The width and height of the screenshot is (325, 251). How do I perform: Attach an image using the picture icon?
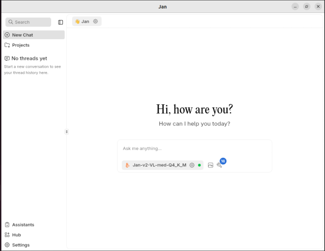click(x=210, y=165)
